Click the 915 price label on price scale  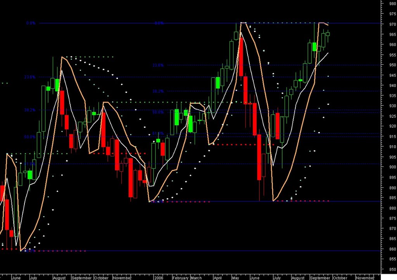(x=392, y=137)
